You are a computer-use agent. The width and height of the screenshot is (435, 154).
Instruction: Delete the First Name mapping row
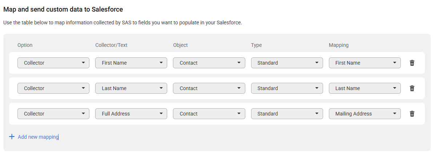click(x=412, y=63)
